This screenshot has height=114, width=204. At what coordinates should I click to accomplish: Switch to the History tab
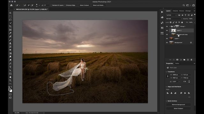[x=181, y=11]
